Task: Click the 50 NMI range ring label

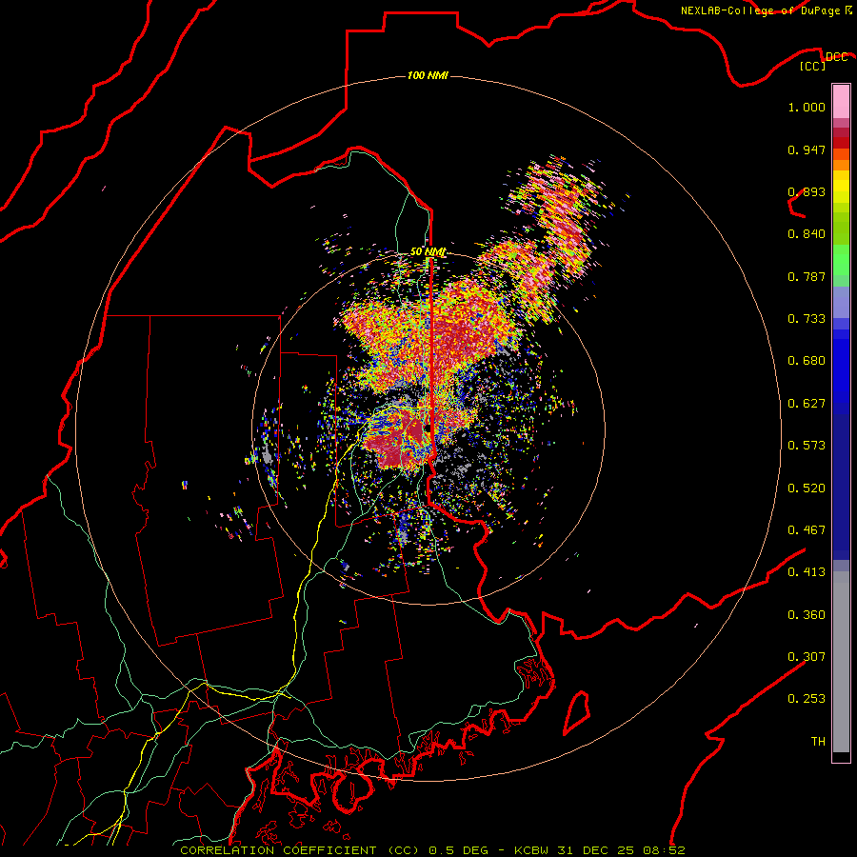Action: [428, 251]
